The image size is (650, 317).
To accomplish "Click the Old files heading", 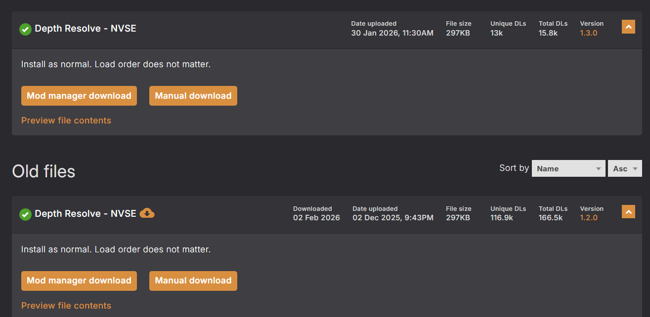I will pos(43,171).
